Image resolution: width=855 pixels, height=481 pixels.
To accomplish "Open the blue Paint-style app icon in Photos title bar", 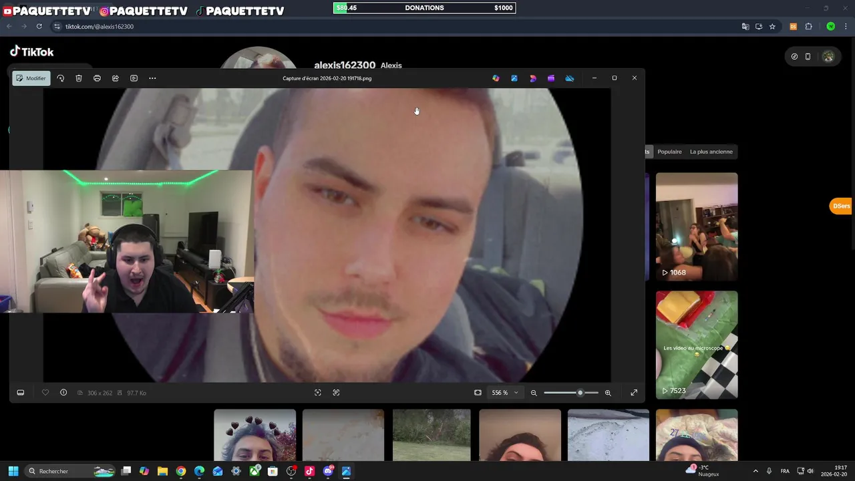I will point(514,78).
